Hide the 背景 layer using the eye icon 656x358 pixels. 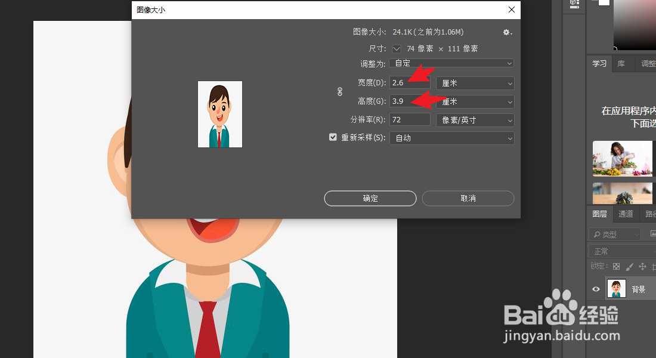pyautogui.click(x=595, y=289)
